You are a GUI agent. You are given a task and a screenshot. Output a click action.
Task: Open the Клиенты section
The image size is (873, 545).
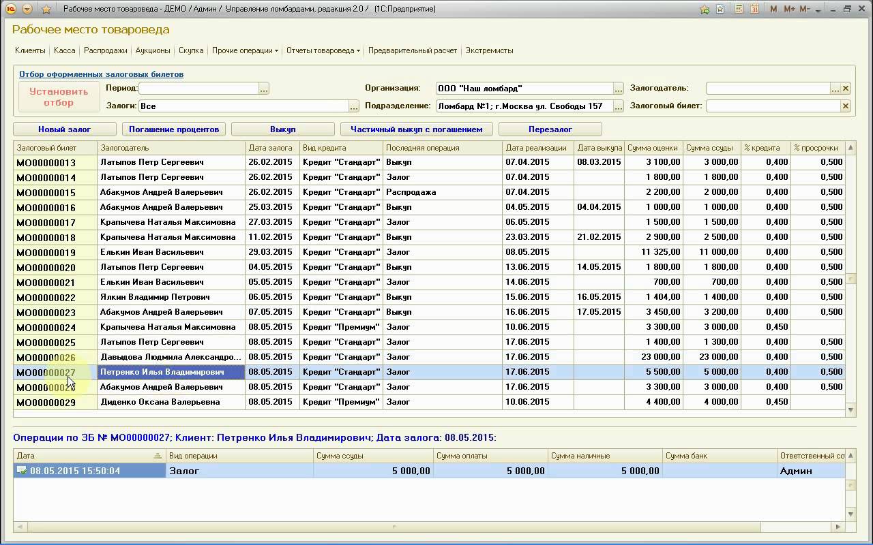pyautogui.click(x=30, y=50)
